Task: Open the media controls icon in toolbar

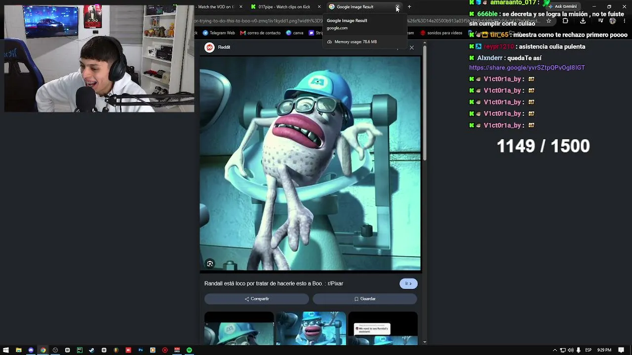Action: [x=600, y=21]
